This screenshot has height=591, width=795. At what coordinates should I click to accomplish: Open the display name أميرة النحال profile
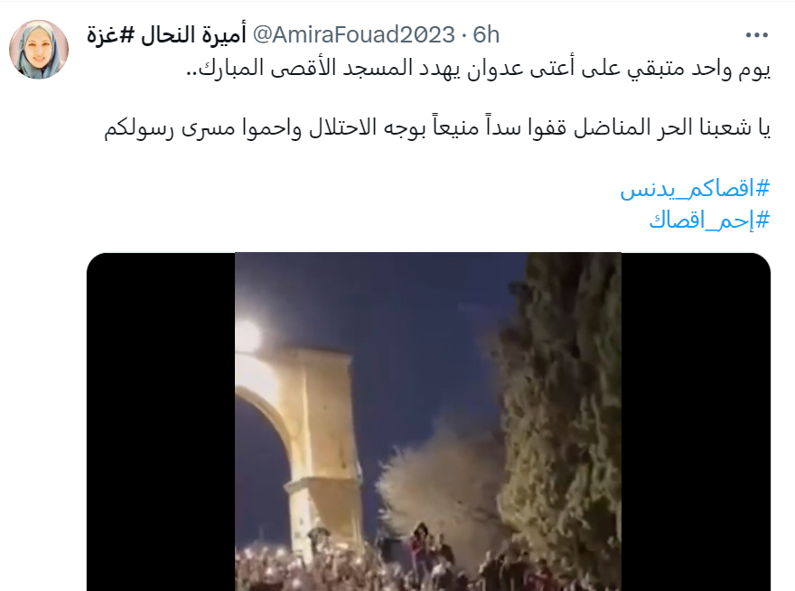point(192,35)
